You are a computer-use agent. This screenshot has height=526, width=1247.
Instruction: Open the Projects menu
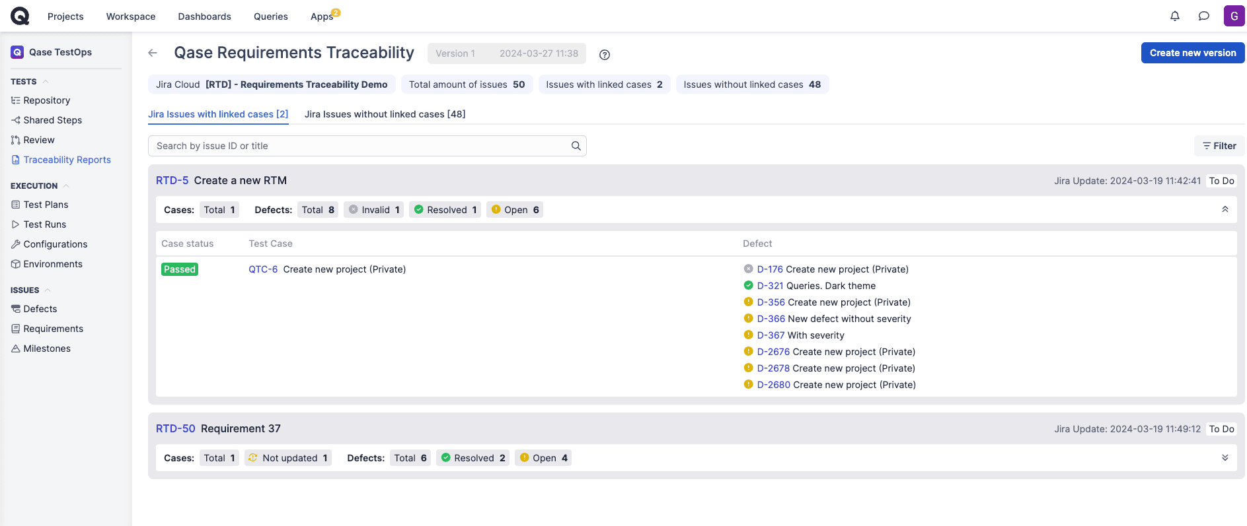65,16
